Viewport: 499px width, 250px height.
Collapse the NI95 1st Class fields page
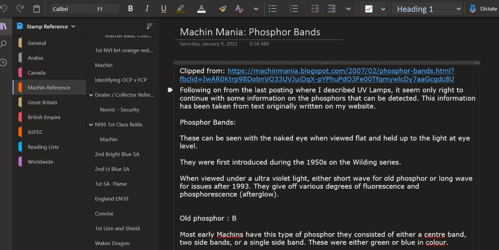(91, 125)
